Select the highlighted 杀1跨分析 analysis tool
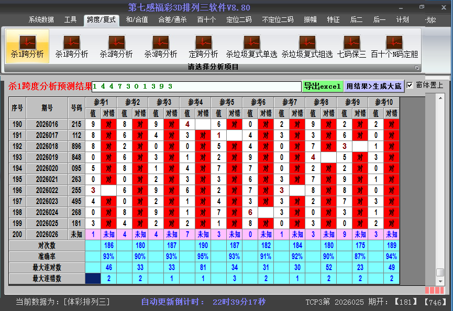The width and height of the screenshot is (453, 311). (x=27, y=46)
